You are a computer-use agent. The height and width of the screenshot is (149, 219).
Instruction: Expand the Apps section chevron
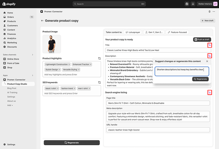tap(33, 75)
